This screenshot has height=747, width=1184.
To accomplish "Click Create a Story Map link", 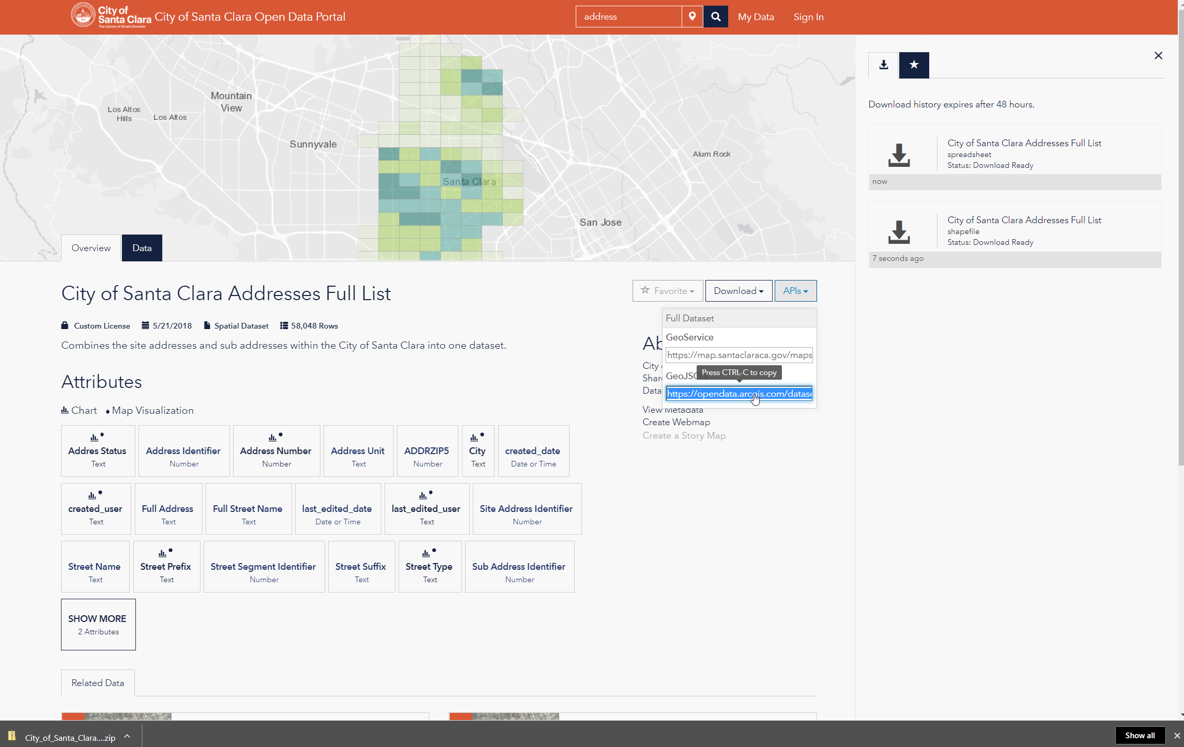I will [x=684, y=435].
